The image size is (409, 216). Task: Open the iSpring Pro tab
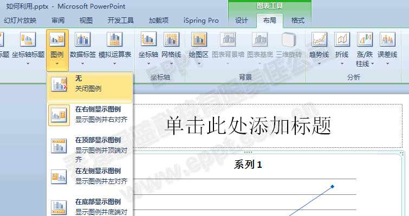pyautogui.click(x=201, y=21)
